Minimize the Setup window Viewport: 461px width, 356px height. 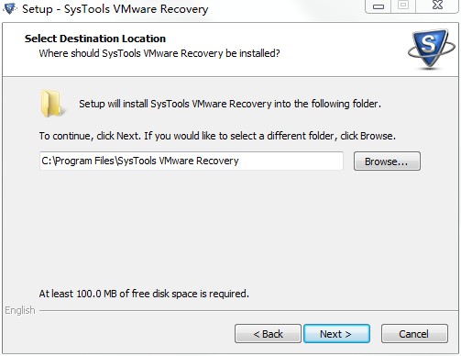point(379,6)
